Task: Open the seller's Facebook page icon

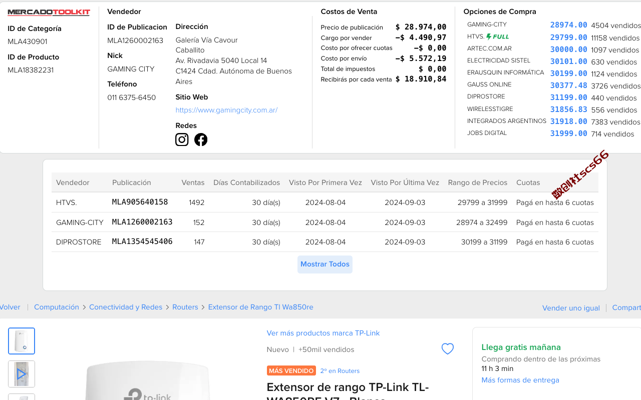Action: (201, 139)
